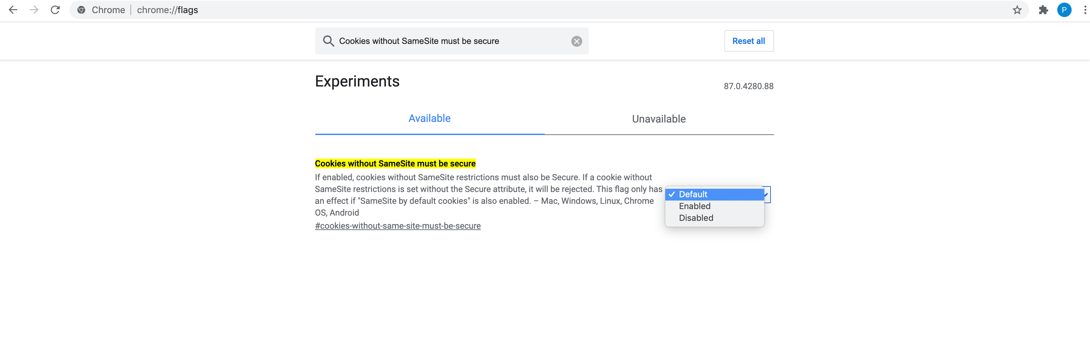Viewport: 1090px width, 348px height.
Task: Click the version number 87.0.4280.88
Action: click(748, 86)
